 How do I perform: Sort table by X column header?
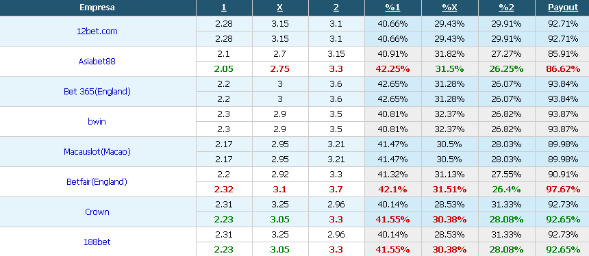coord(280,8)
